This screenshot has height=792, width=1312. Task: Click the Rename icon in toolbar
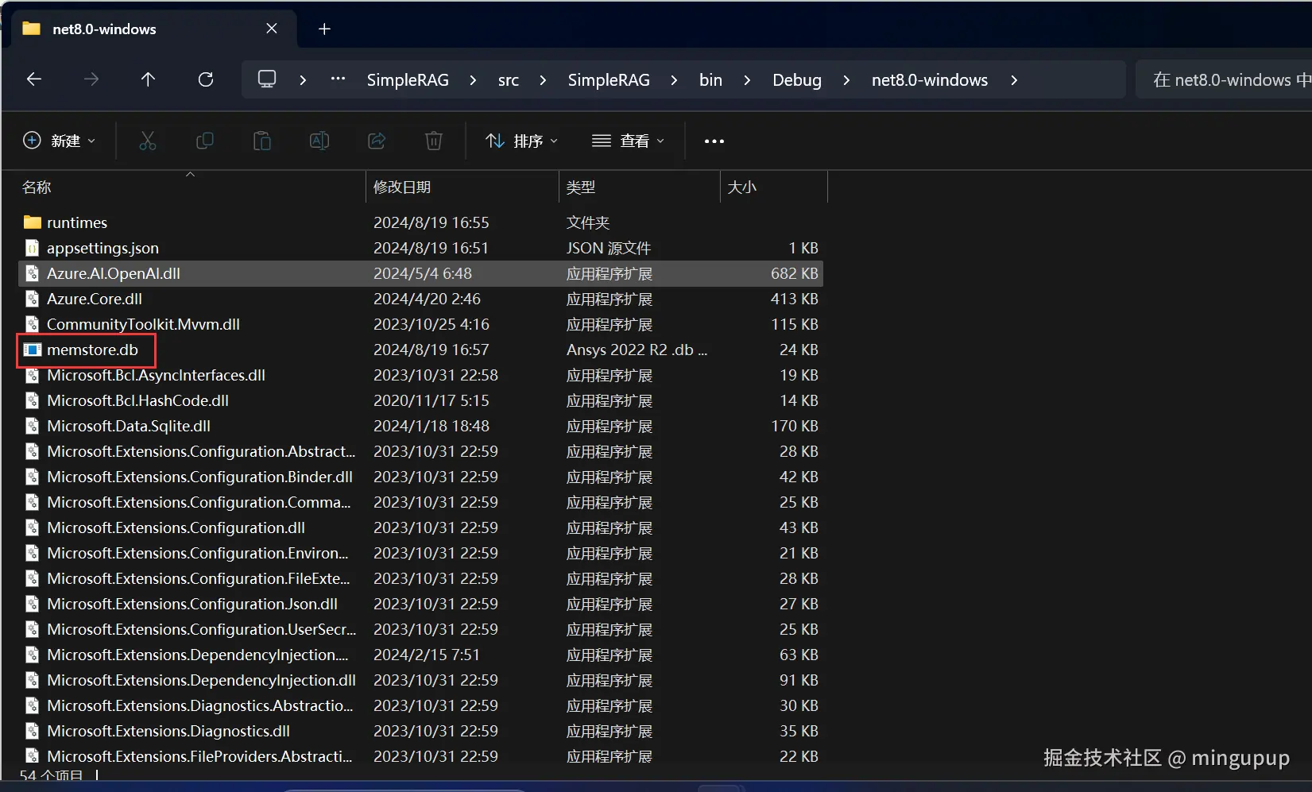click(x=319, y=141)
